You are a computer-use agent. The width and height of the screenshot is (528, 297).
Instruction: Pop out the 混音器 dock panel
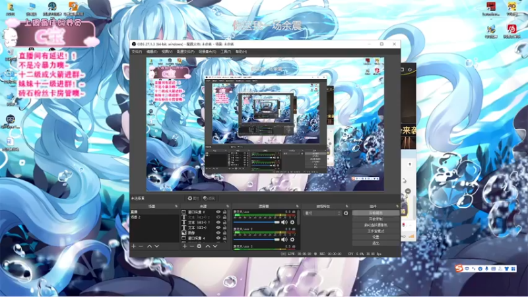coord(297,206)
